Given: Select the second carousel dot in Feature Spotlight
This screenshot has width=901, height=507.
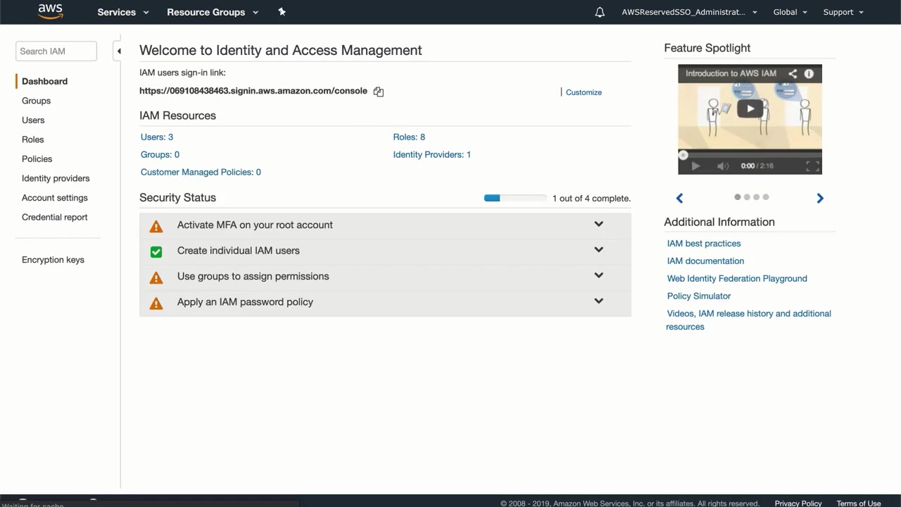Looking at the screenshot, I should pos(747,197).
